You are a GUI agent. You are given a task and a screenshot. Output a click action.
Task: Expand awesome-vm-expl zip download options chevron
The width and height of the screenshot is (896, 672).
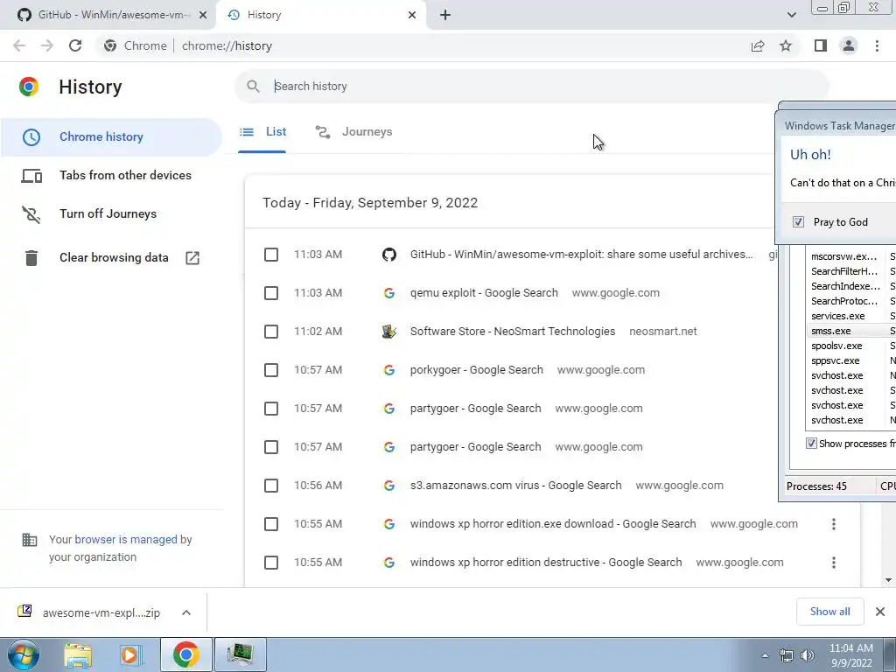click(x=186, y=612)
